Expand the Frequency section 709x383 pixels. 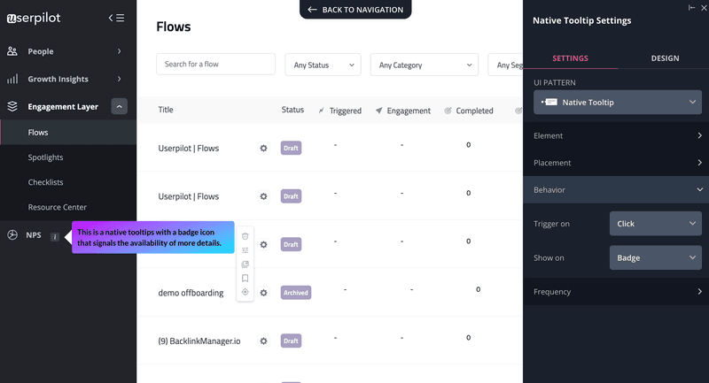point(617,292)
